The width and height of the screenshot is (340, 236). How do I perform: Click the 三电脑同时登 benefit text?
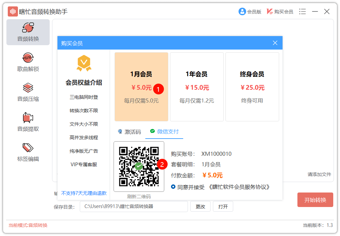pos(84,97)
